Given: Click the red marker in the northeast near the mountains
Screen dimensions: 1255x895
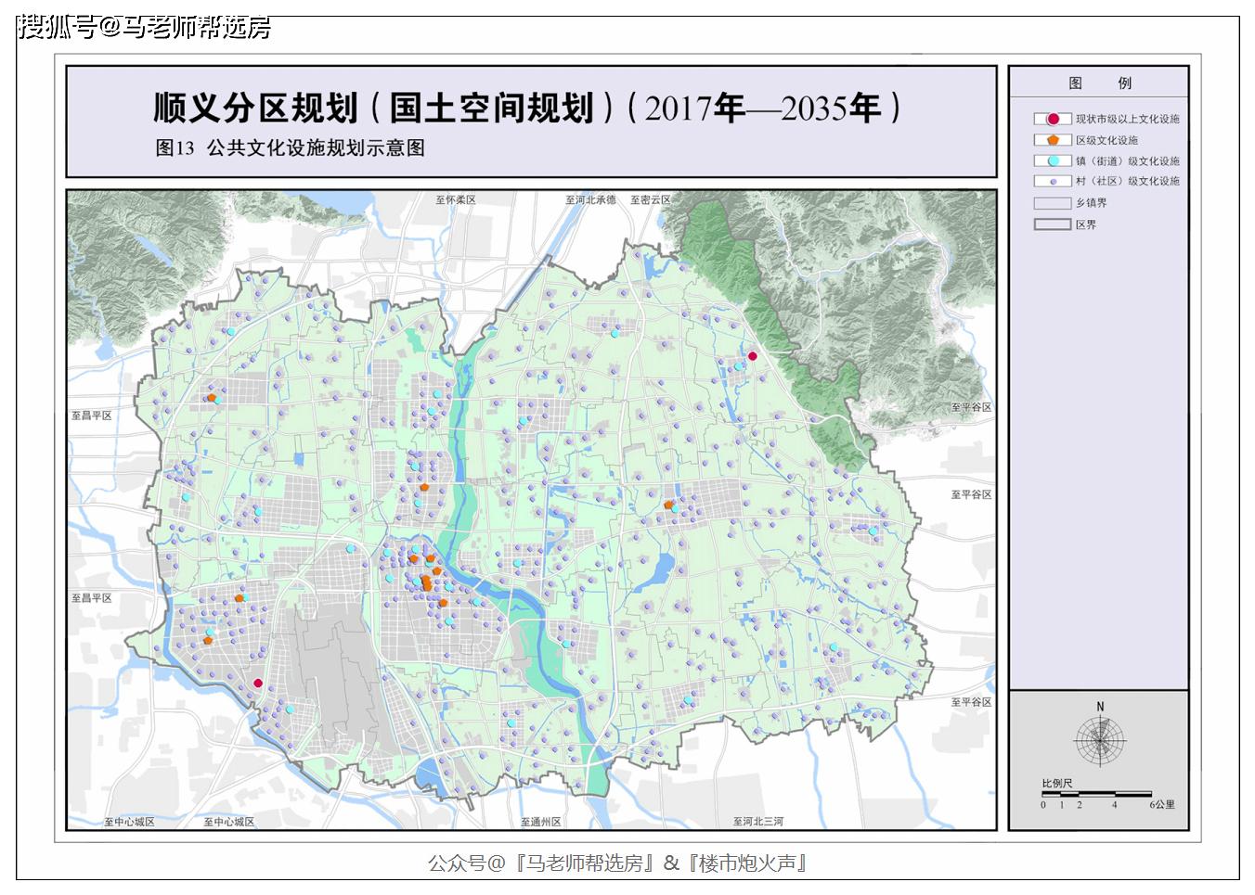Looking at the screenshot, I should coord(753,355).
